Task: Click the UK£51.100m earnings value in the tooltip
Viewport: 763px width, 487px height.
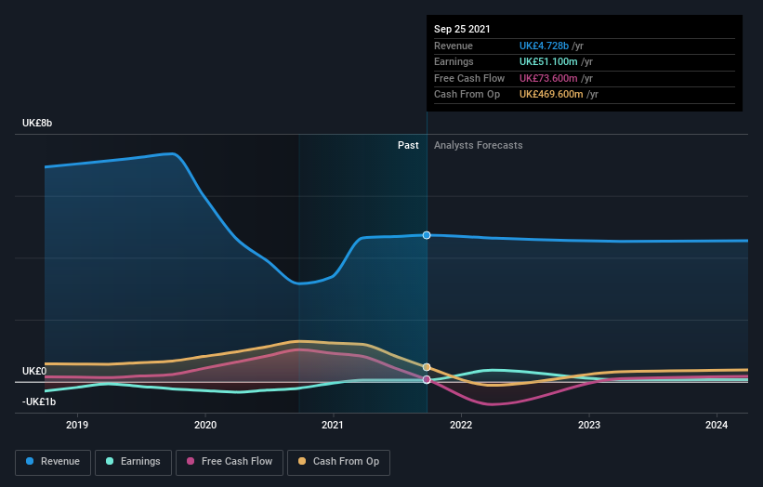Action: coord(548,61)
